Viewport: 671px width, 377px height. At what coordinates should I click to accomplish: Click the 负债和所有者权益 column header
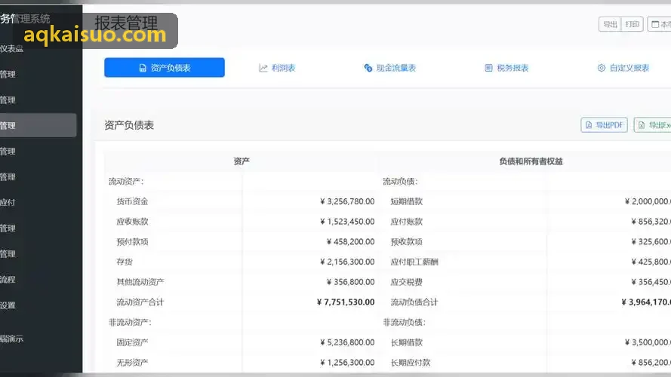pyautogui.click(x=531, y=161)
